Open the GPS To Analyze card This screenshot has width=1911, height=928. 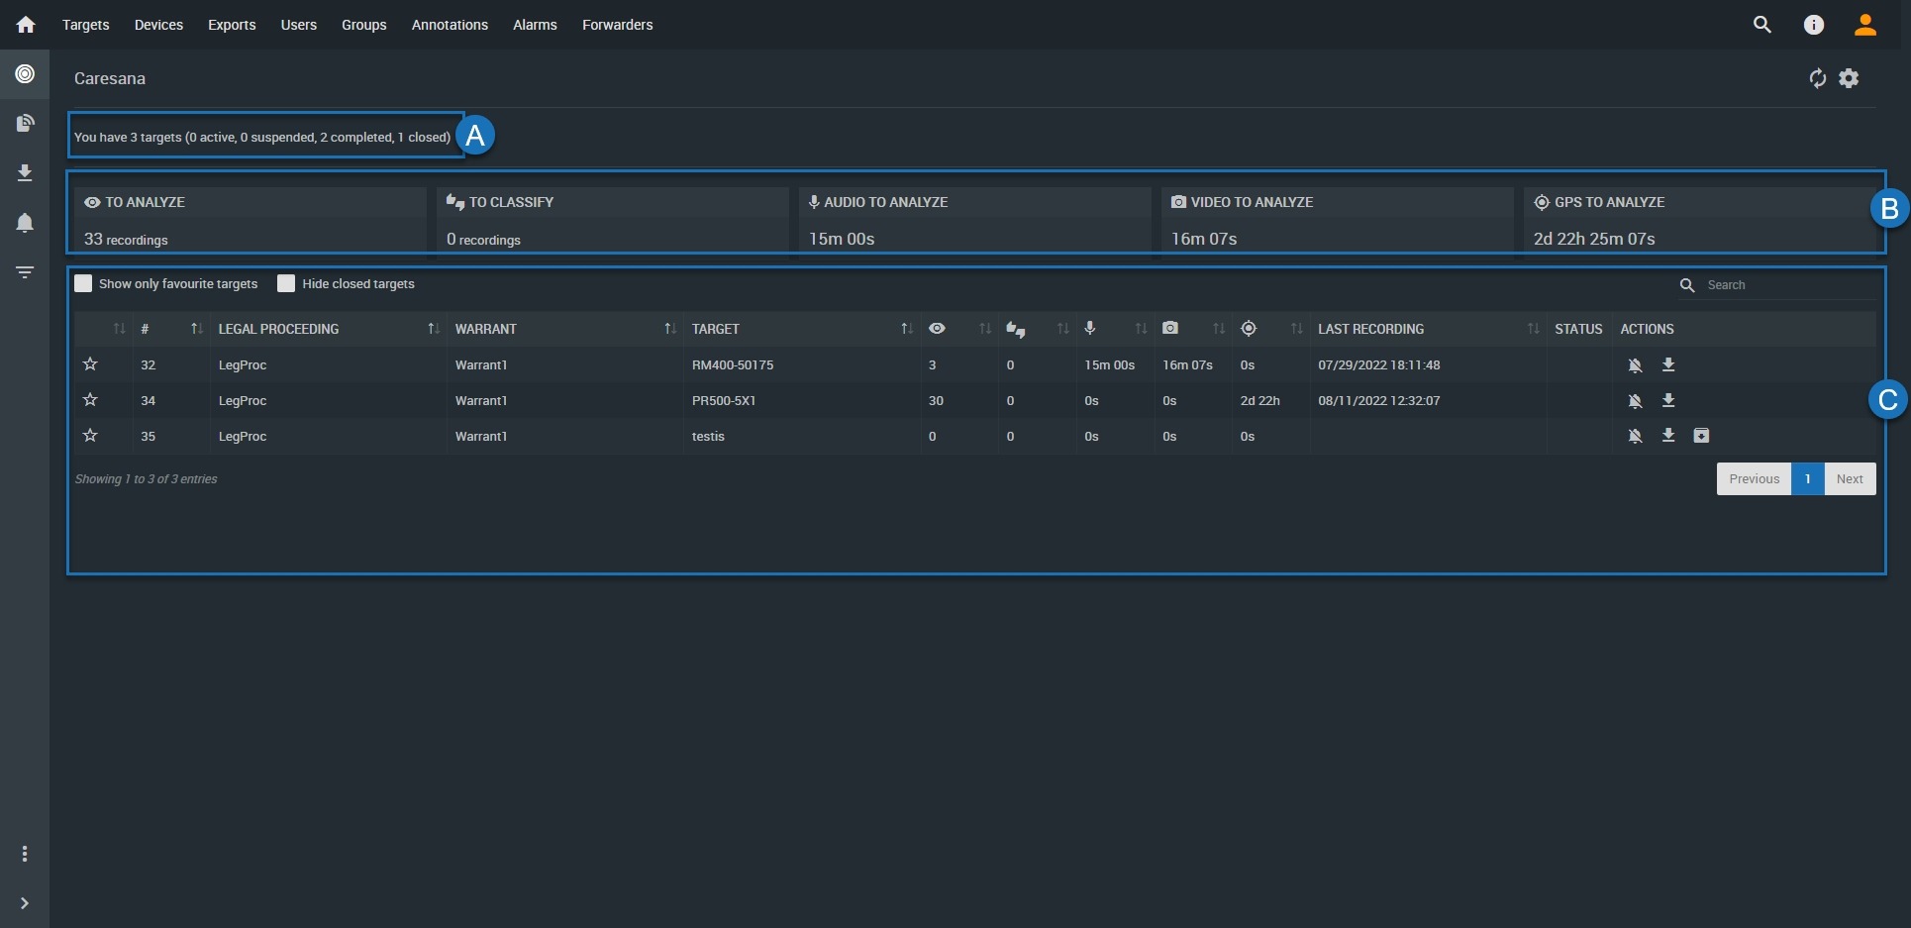point(1699,220)
